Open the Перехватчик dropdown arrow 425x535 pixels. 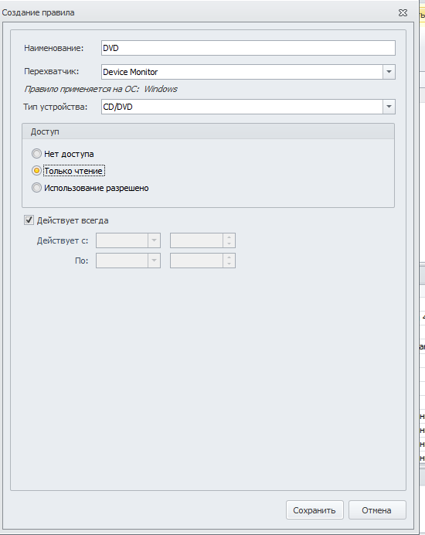tap(389, 72)
